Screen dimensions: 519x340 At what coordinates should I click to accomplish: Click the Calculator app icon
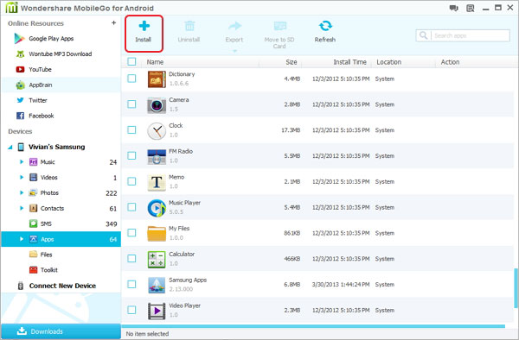coord(157,260)
